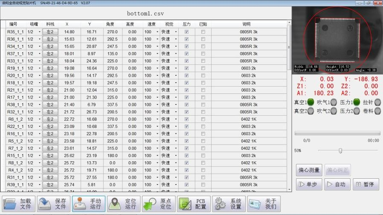
Task: Click the 左2 feeder button for R31_1_1
Action: click(50, 177)
